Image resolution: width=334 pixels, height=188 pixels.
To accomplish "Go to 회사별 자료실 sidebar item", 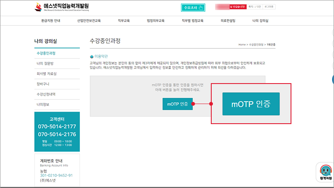I will tap(46, 74).
